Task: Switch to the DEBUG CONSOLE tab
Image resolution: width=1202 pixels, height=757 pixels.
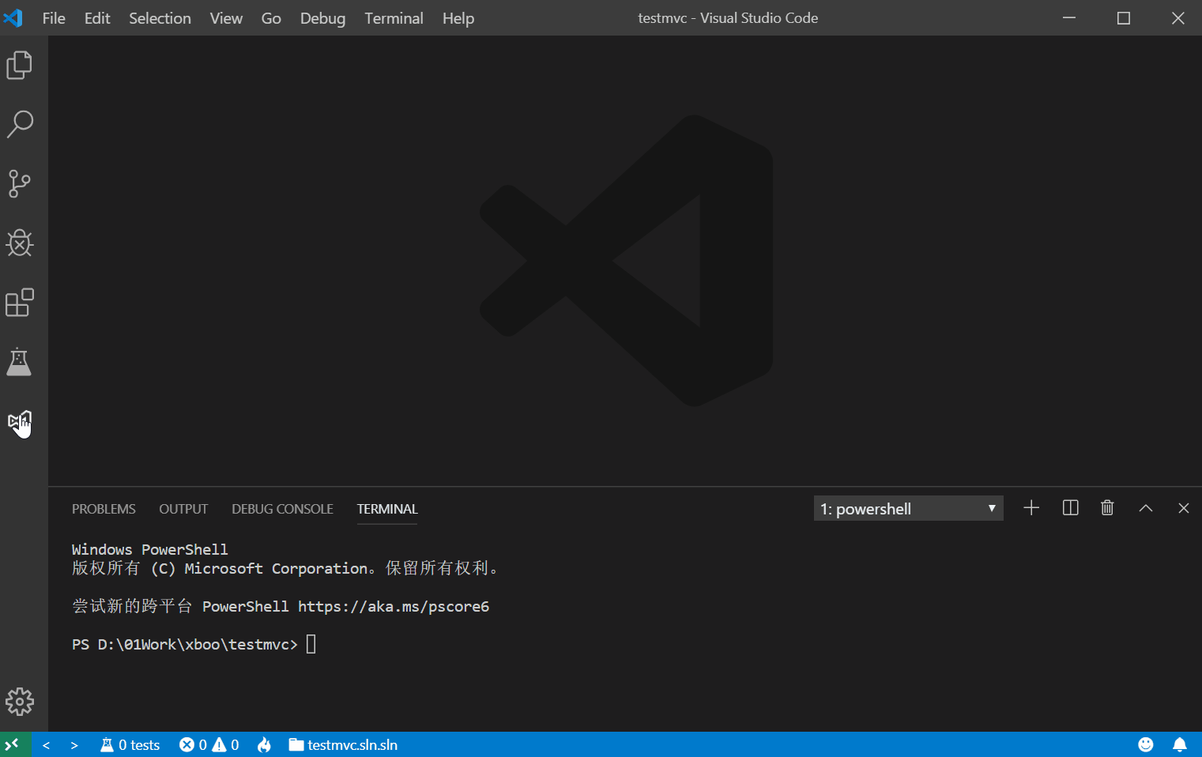Action: pos(282,509)
